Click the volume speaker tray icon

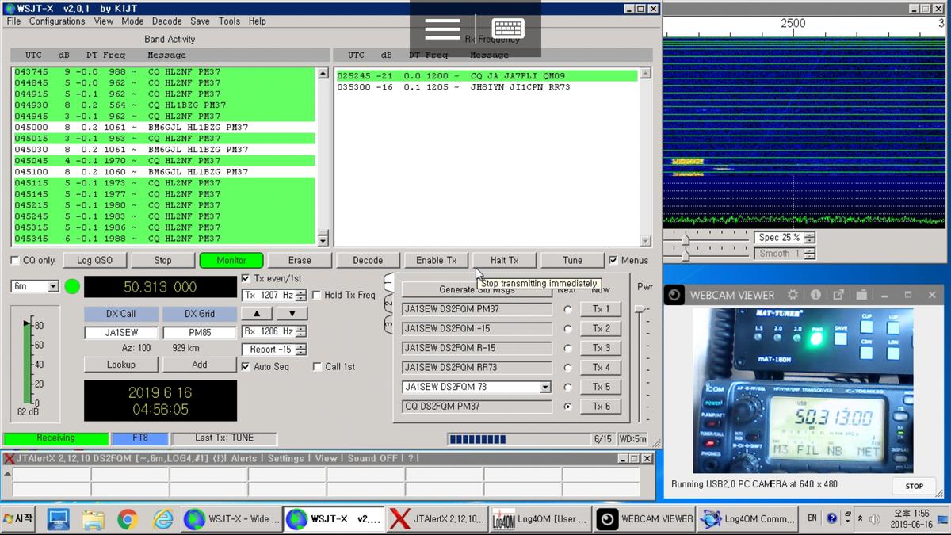[x=875, y=519]
